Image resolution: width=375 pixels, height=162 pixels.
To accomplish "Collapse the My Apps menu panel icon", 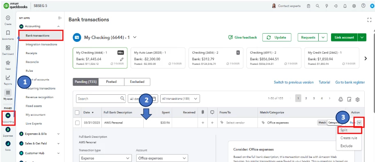I will click(x=60, y=18).
